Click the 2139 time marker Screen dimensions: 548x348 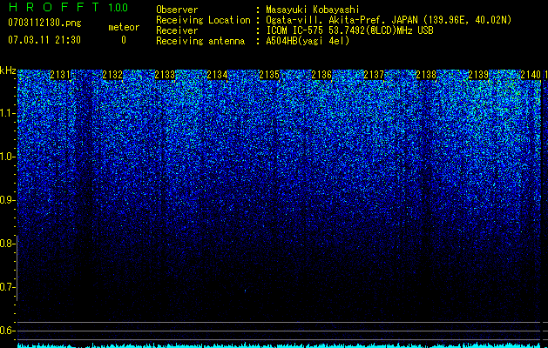(x=478, y=74)
